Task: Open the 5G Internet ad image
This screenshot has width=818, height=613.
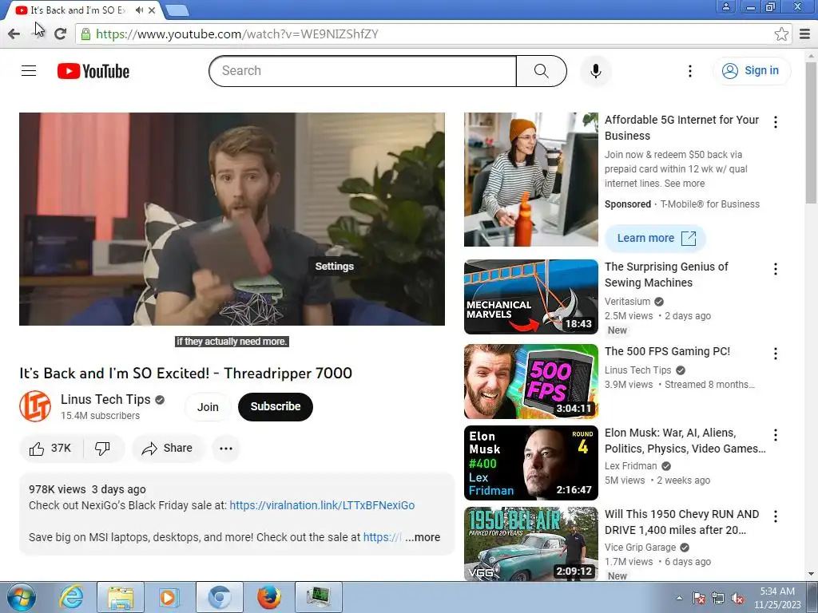Action: pyautogui.click(x=531, y=180)
